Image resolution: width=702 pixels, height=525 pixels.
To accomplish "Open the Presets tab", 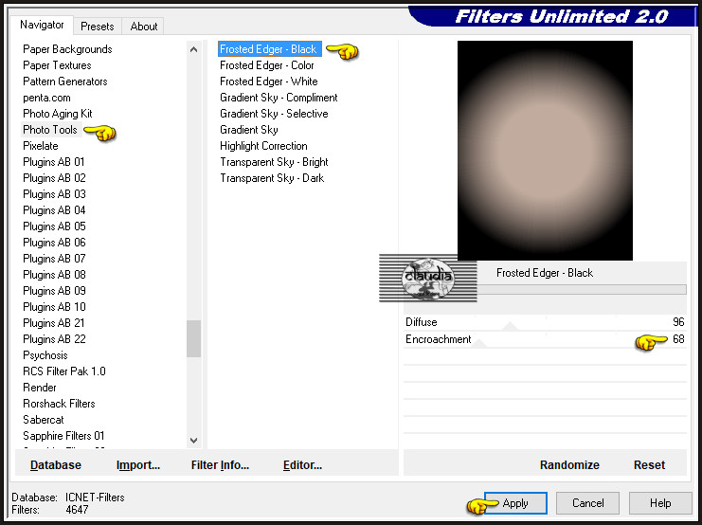I will (x=98, y=27).
